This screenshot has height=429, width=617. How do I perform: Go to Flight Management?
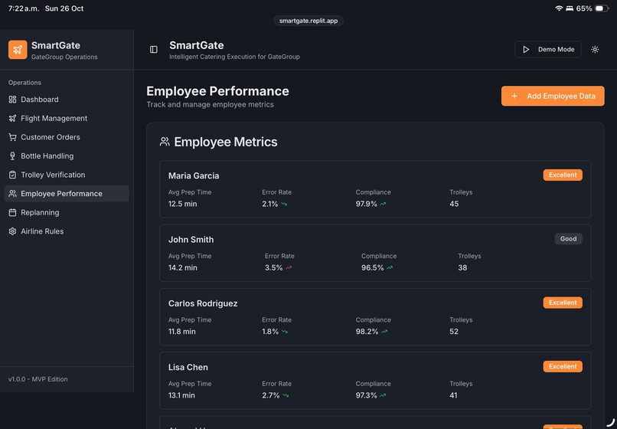[x=67, y=119]
